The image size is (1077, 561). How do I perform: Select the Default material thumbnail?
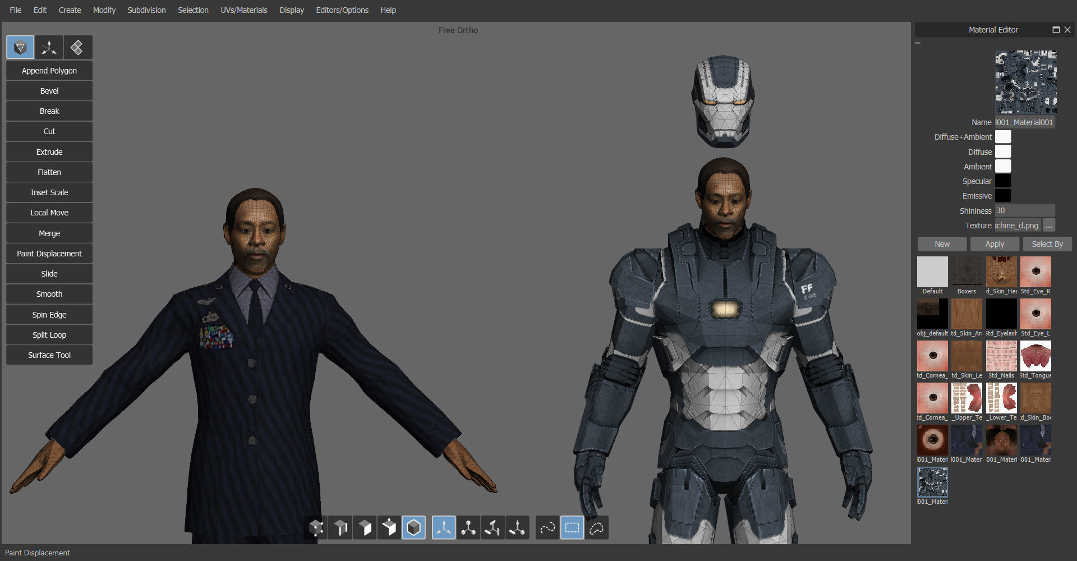click(x=932, y=272)
